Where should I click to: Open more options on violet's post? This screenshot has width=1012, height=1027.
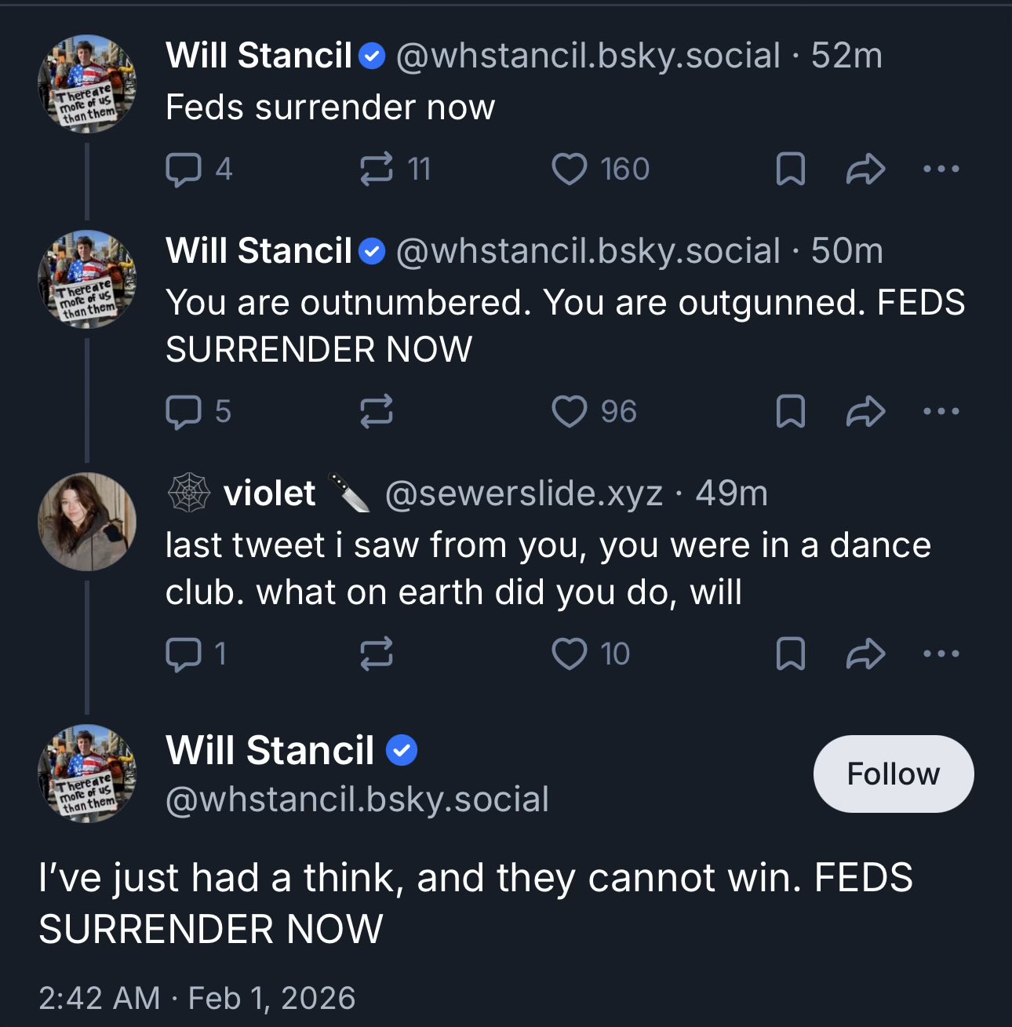pyautogui.click(x=941, y=654)
